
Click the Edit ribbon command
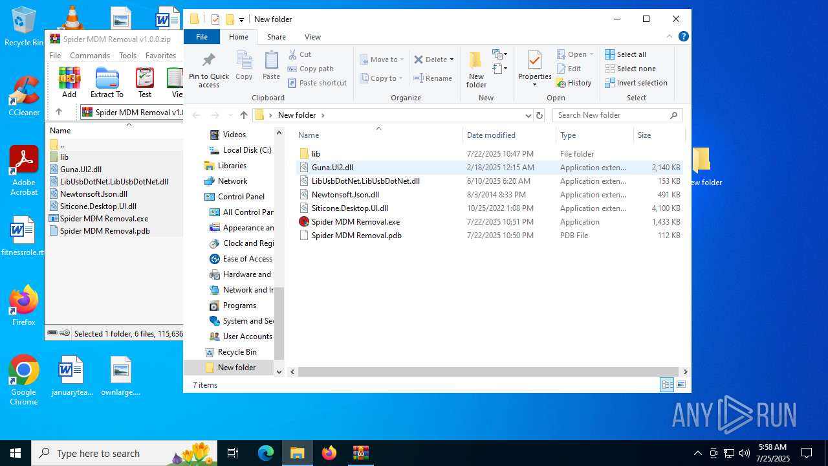569,69
